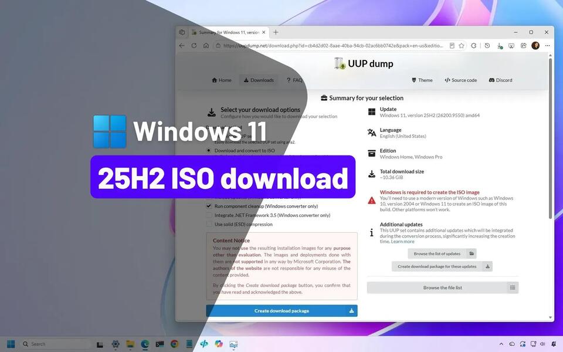The height and width of the screenshot is (352, 563).
Task: Go to browser home page
Action: click(x=206, y=46)
